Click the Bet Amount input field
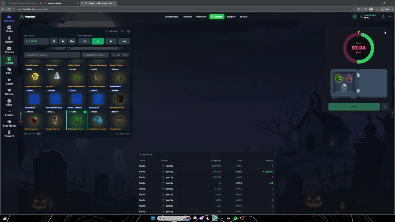Viewport: 395px width, 222px height. click(x=37, y=41)
